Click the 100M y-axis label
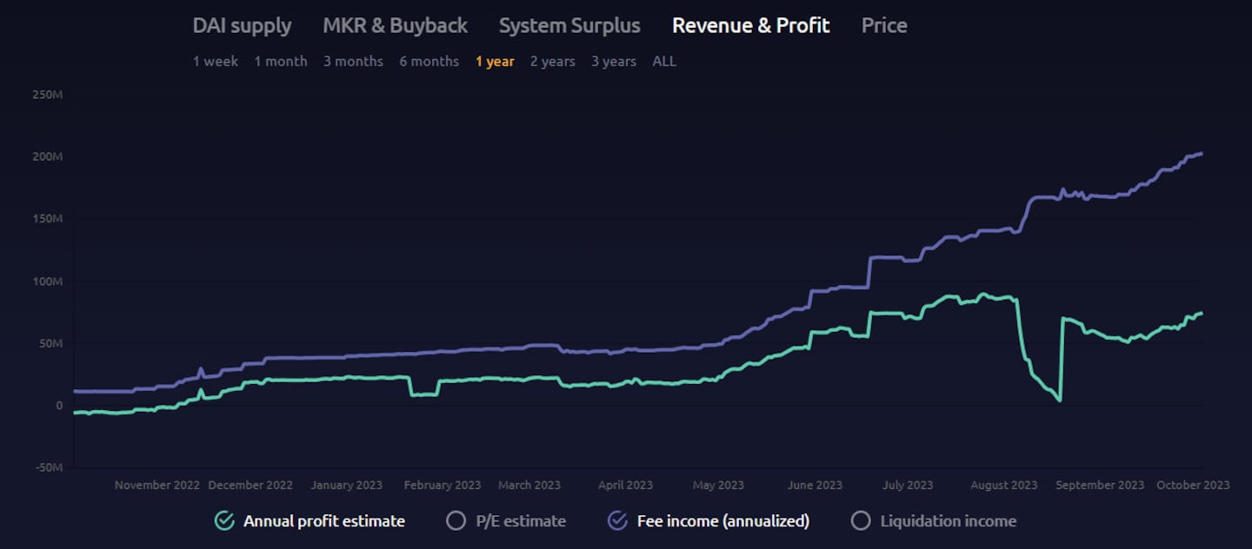 48,281
